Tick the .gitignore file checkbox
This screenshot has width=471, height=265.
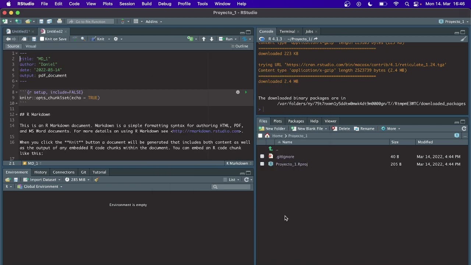pos(262,156)
